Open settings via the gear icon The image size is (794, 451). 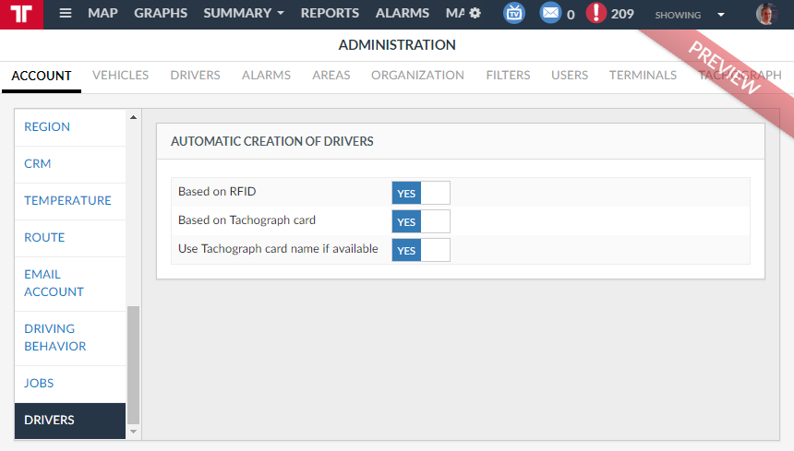pos(475,14)
